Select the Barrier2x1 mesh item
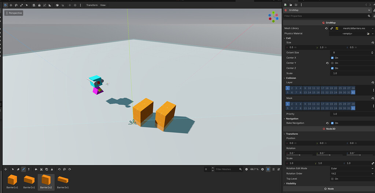375x193 pixels. 29,182
